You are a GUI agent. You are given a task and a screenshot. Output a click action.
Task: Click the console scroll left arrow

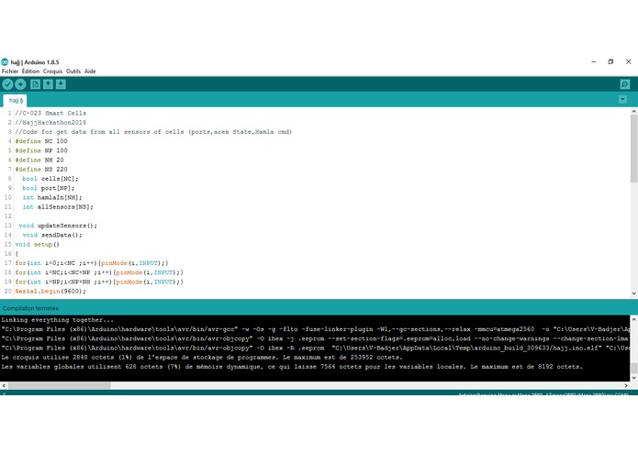(x=4, y=385)
